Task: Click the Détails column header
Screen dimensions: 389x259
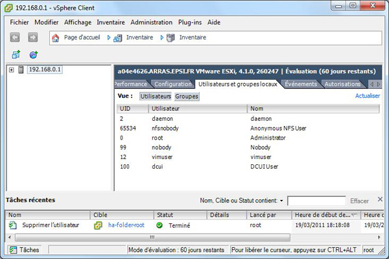Action: pyautogui.click(x=226, y=215)
